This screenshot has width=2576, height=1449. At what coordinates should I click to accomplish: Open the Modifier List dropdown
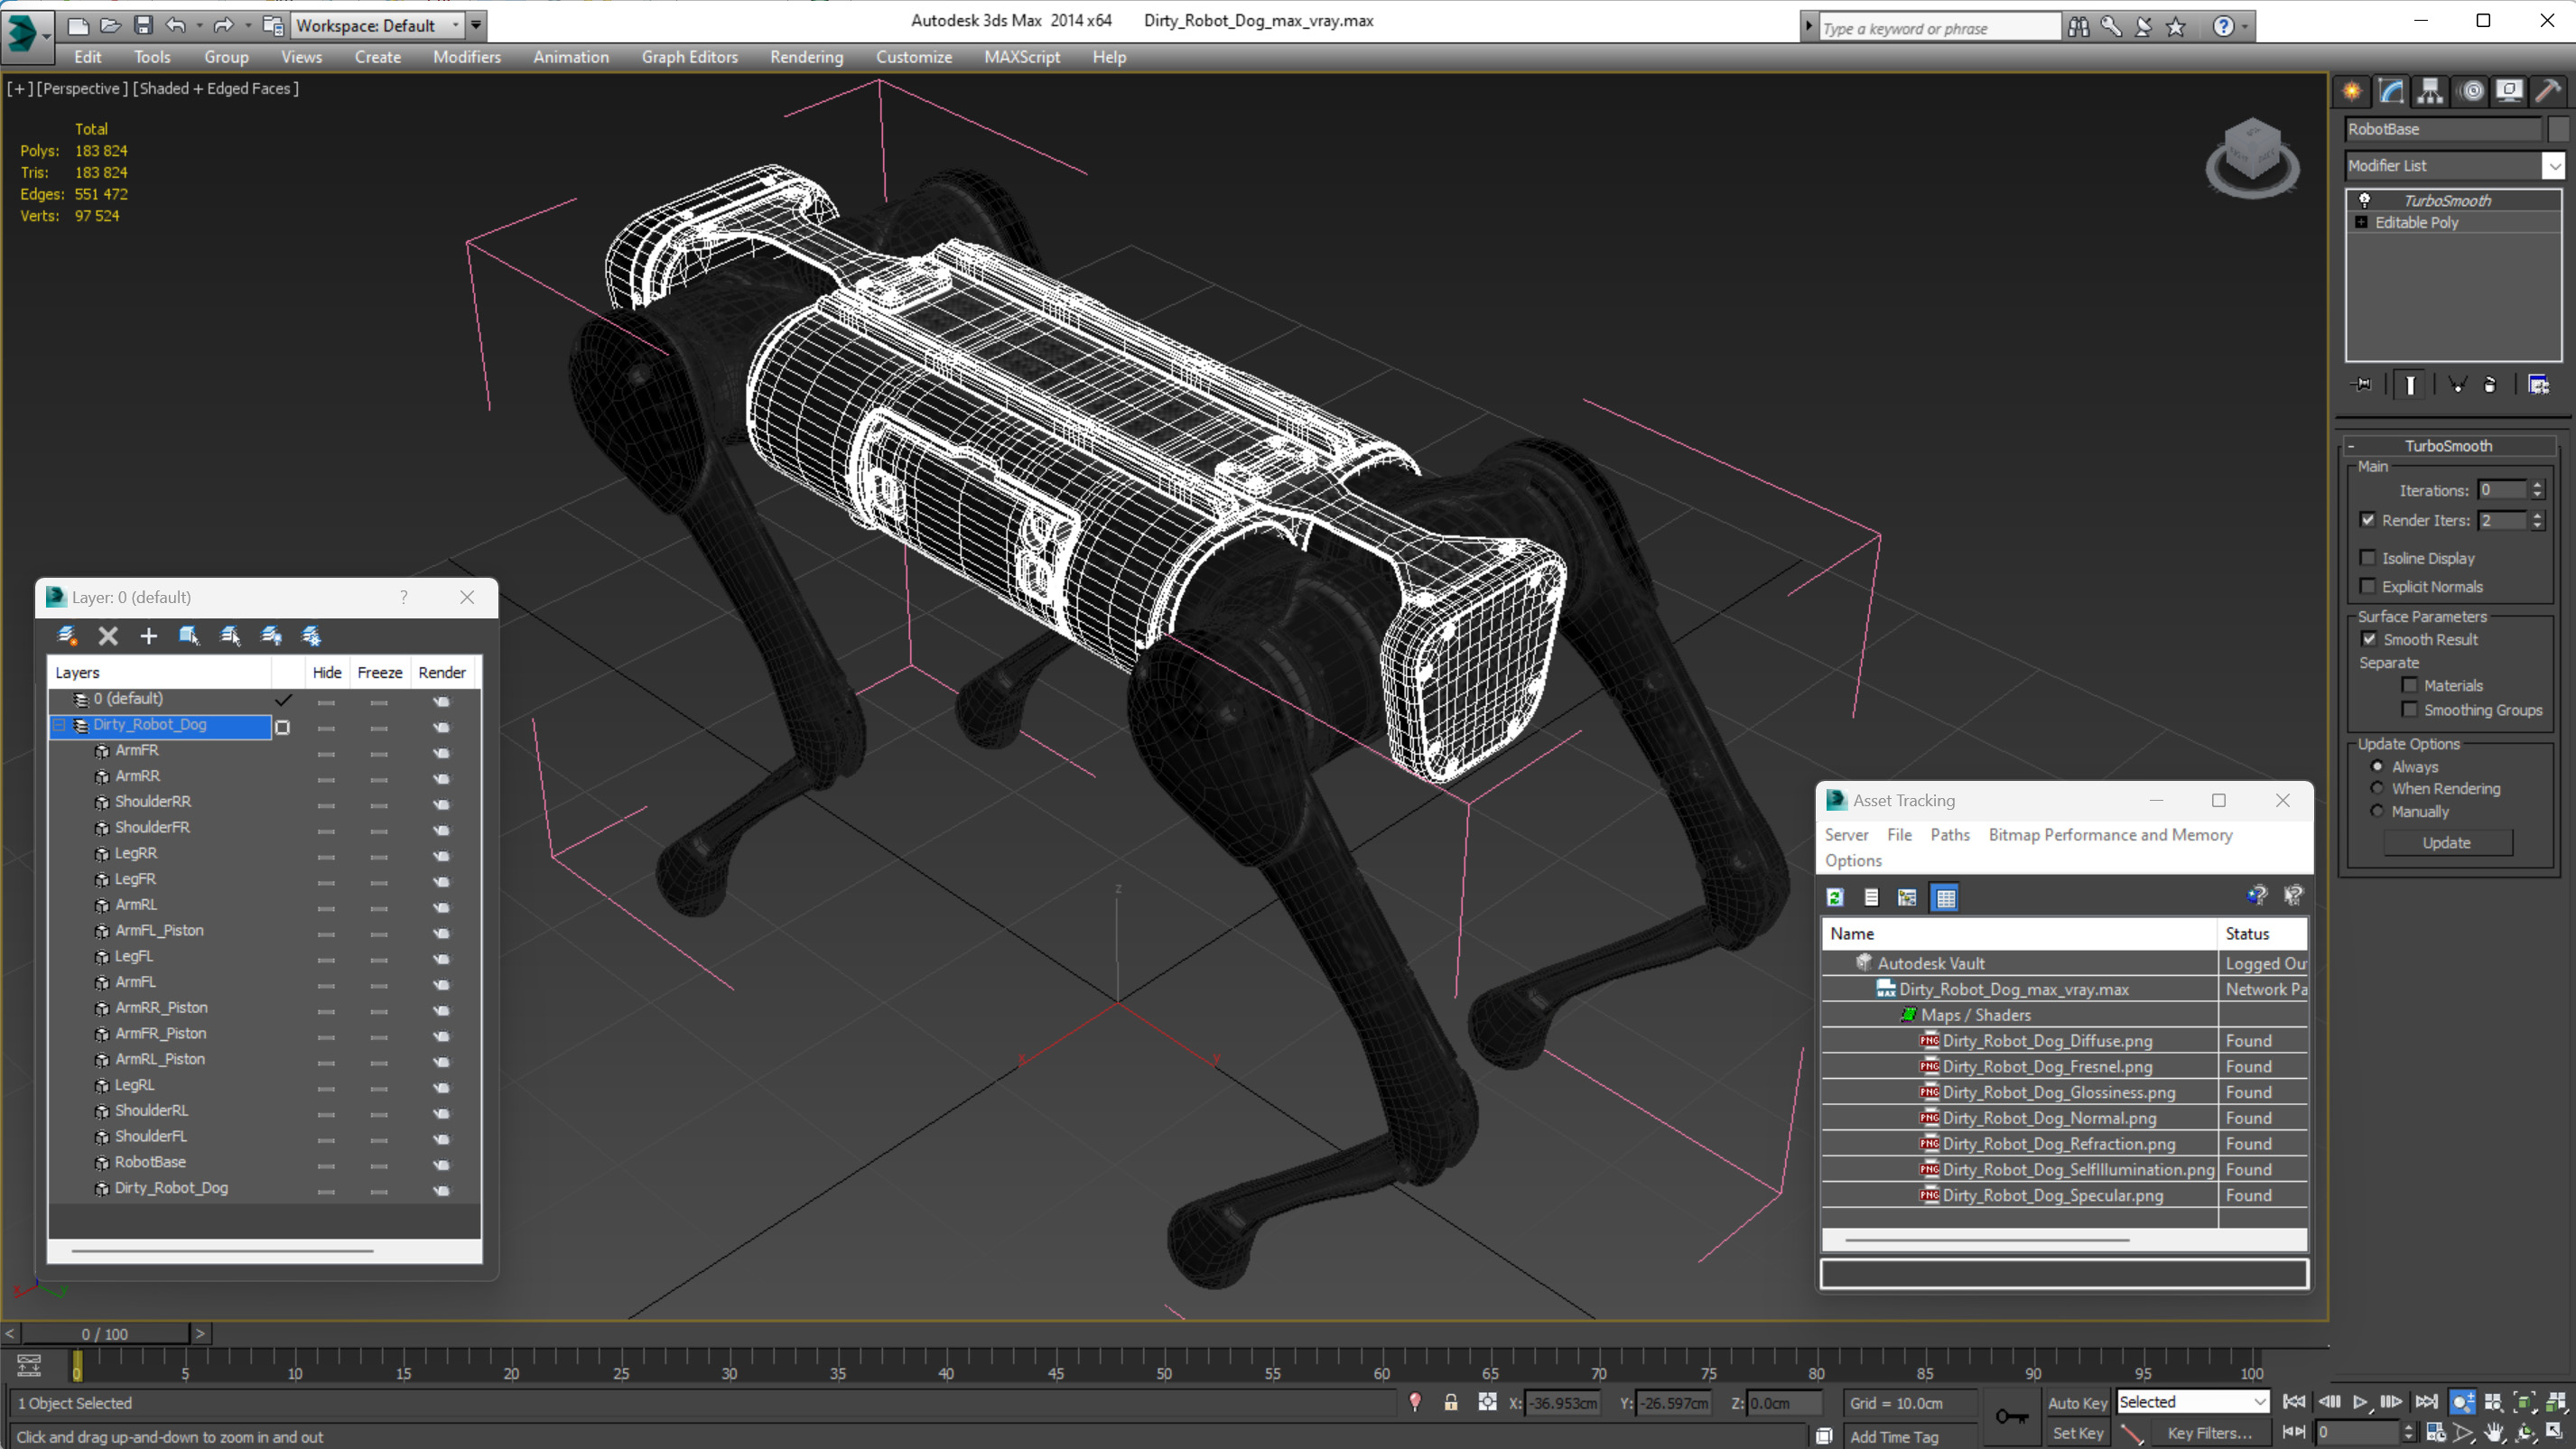tap(2555, 166)
